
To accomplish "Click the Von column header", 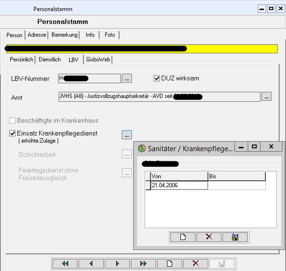I will (179, 176).
